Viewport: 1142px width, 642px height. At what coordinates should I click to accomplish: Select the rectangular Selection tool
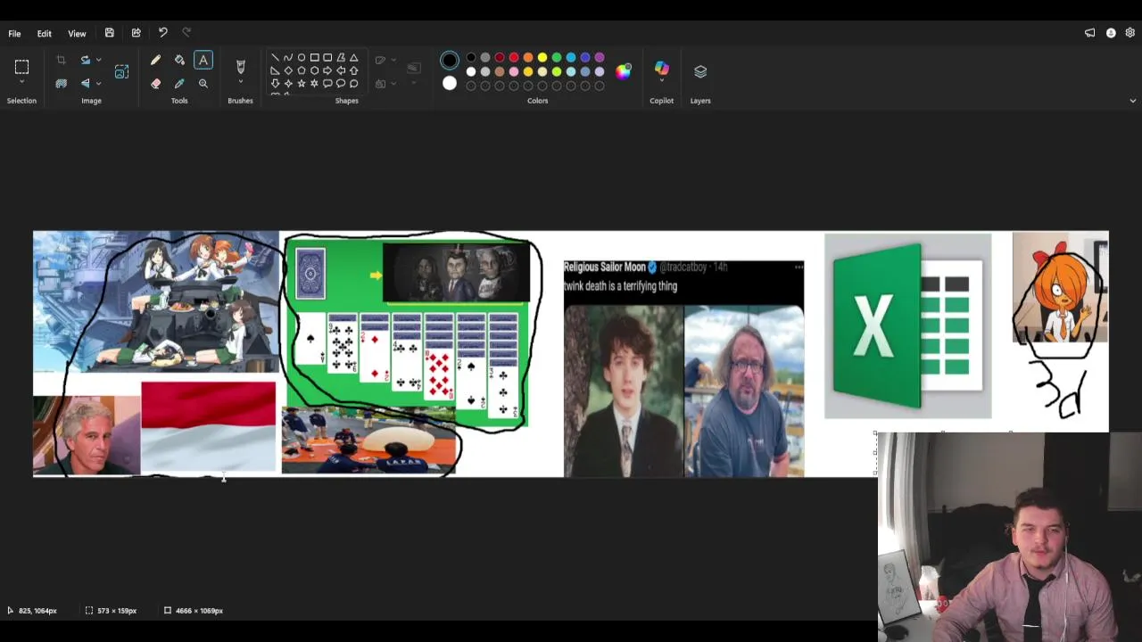coord(21,66)
